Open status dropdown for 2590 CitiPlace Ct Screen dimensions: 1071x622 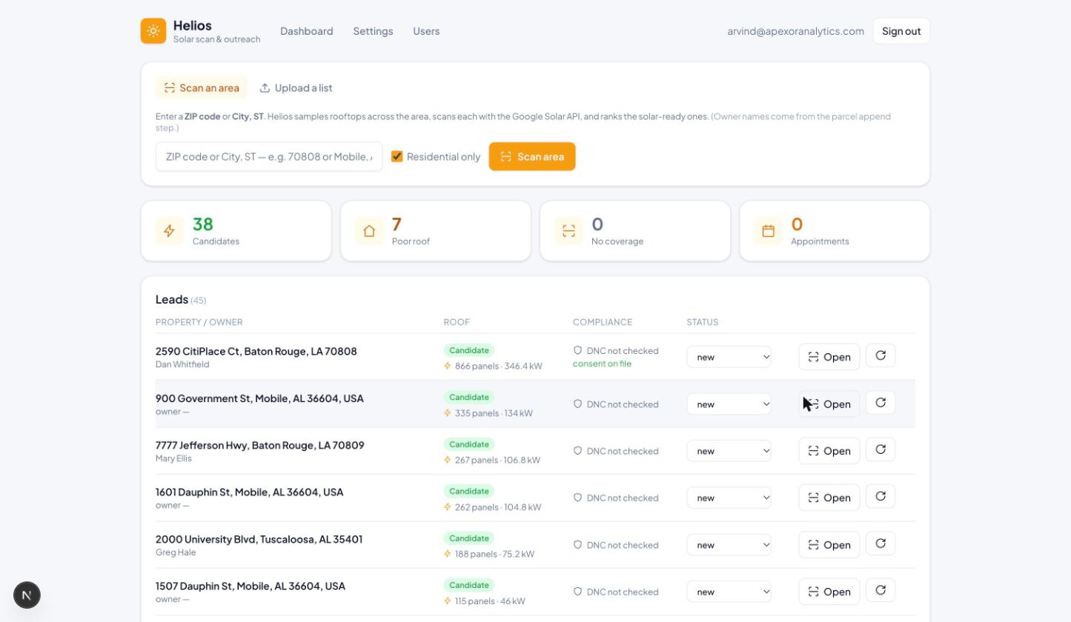pyautogui.click(x=729, y=357)
